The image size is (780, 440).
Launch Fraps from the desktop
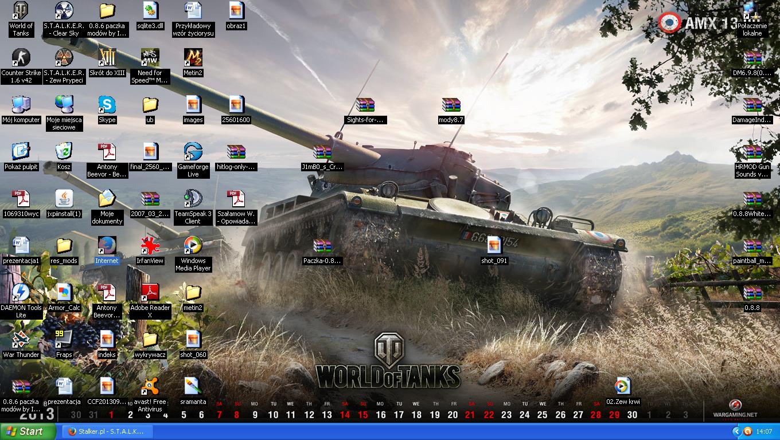pos(64,340)
